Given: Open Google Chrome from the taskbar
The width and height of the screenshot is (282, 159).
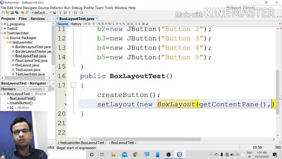Looking at the screenshot, I should coord(135,155).
